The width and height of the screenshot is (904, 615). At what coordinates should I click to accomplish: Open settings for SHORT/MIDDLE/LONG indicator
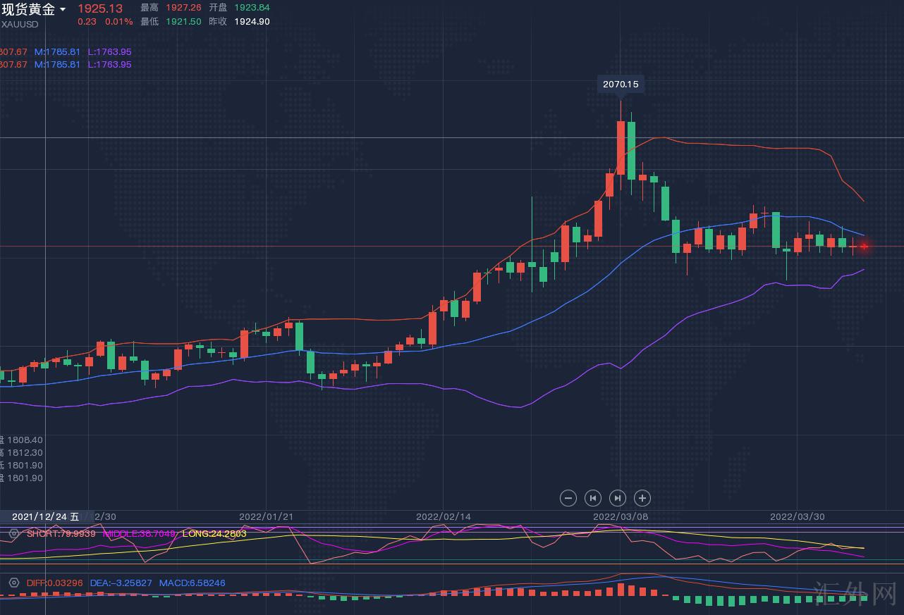click(x=13, y=533)
